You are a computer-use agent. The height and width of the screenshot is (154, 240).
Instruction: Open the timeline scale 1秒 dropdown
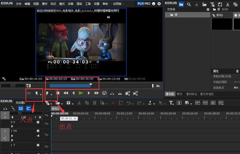click(x=35, y=117)
